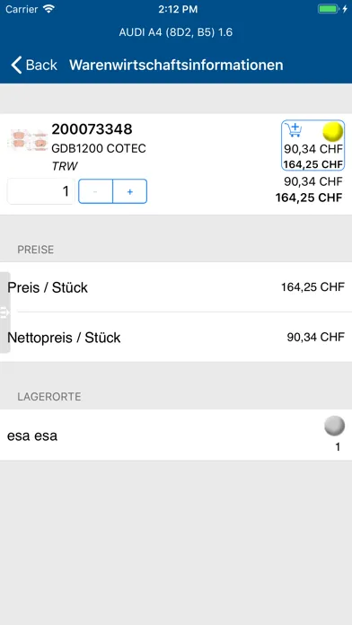The width and height of the screenshot is (352, 625).
Task: Tap the battery indicator icon
Action: pos(328,9)
